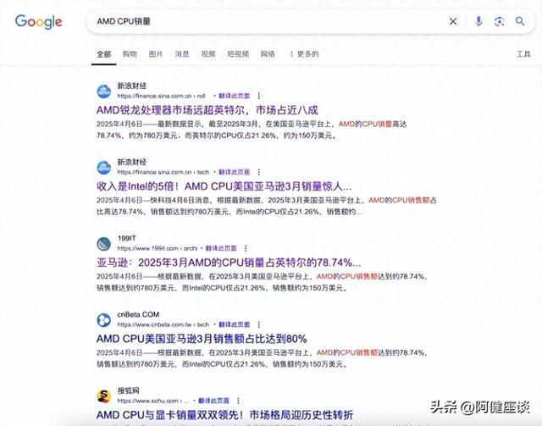The image size is (542, 426).
Task: Open result 亚马逊：2025年3月AMD的CPU销量
Action: pyautogui.click(x=229, y=263)
